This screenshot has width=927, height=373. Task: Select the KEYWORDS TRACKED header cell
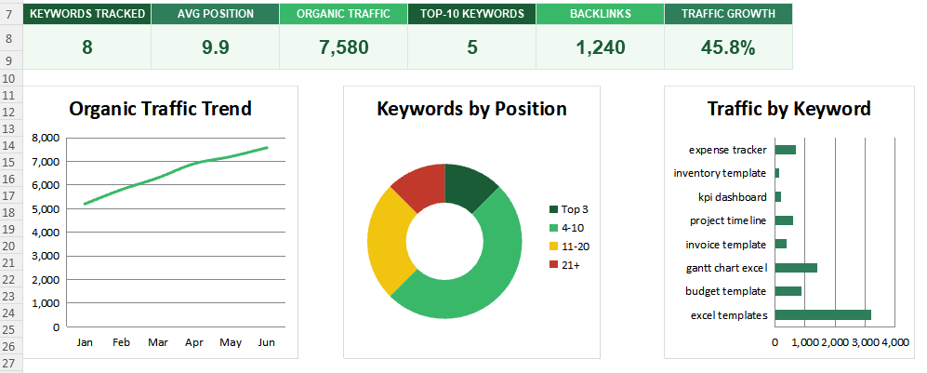point(86,14)
